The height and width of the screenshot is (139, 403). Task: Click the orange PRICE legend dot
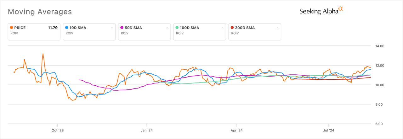pyautogui.click(x=12, y=28)
